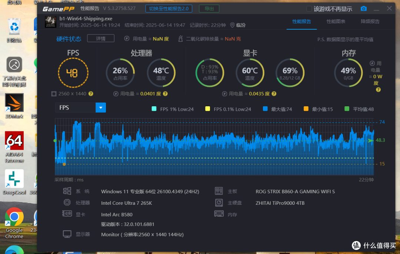
Task: Click the 显卡 graphics card icon next to Intel Arc B580
Action: click(x=67, y=214)
